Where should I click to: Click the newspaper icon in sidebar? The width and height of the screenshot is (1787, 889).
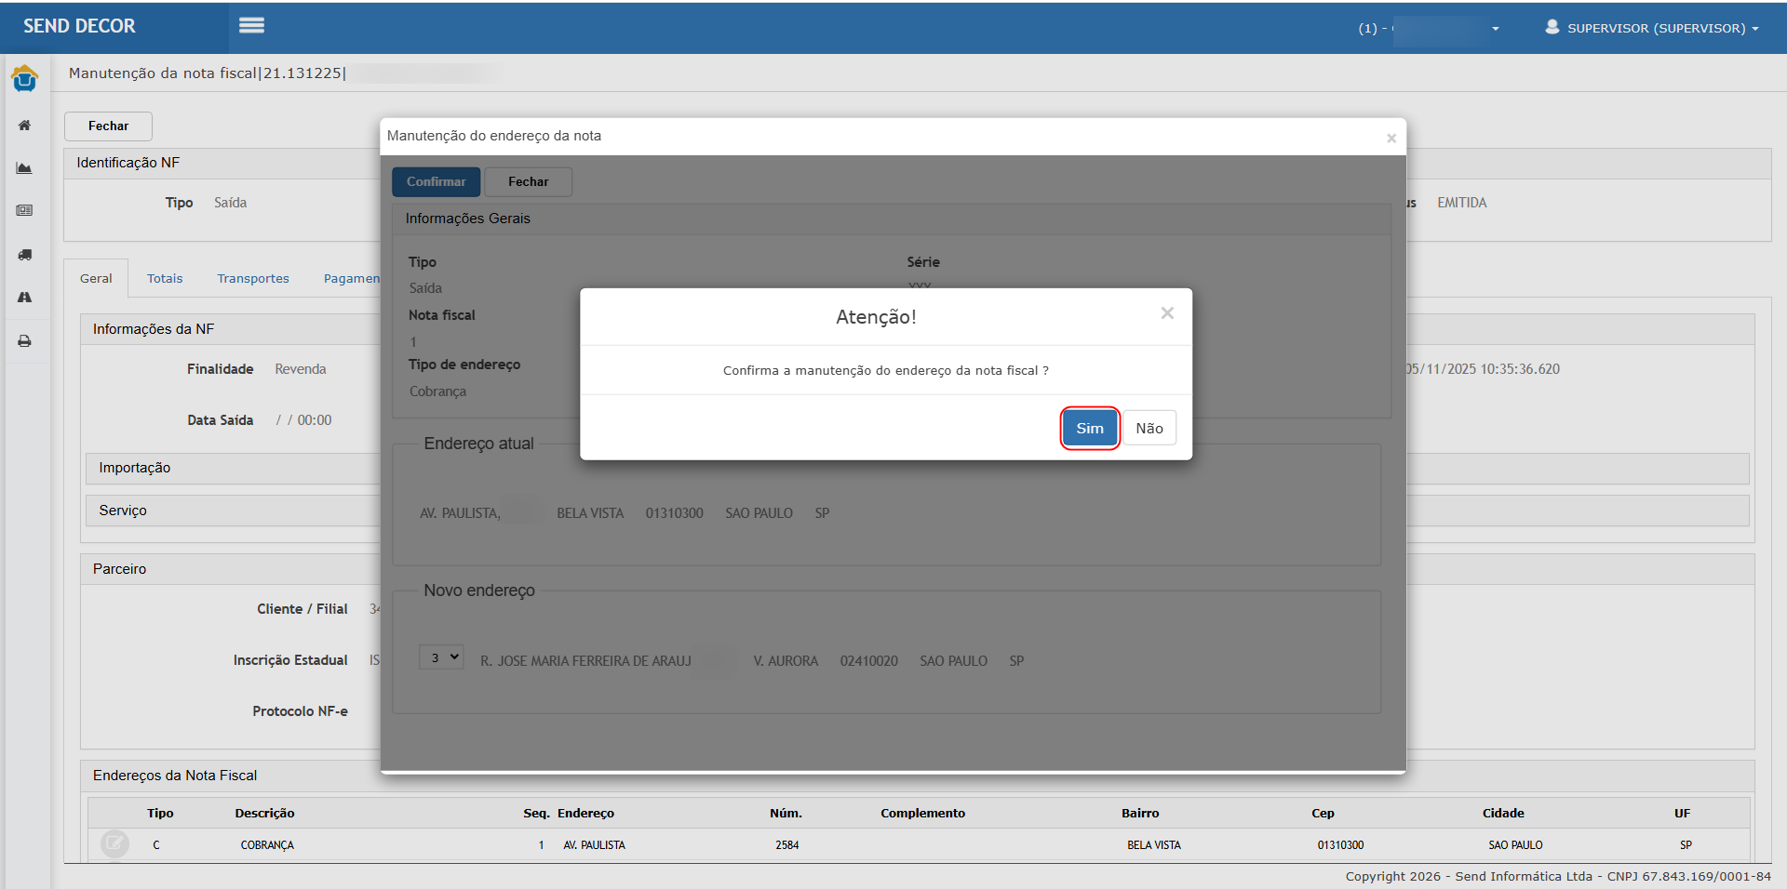point(25,211)
